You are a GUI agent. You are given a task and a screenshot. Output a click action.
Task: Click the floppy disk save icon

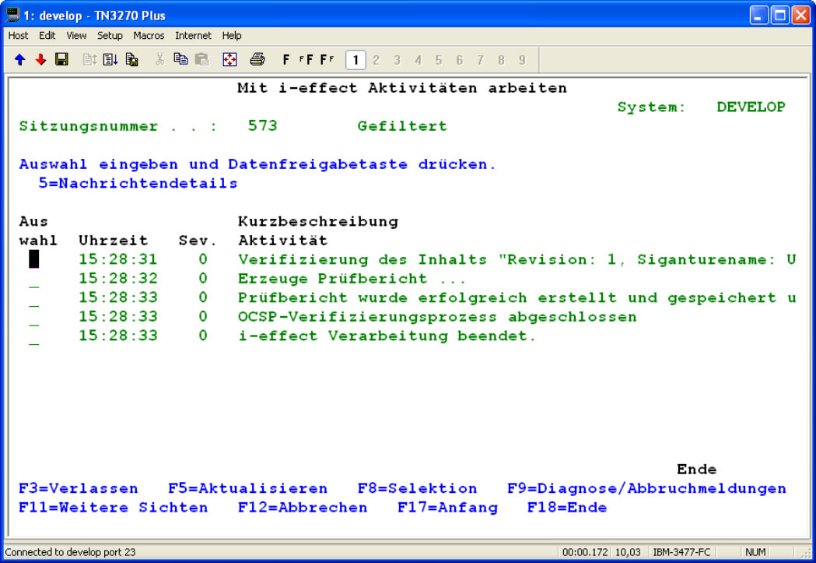(x=61, y=60)
